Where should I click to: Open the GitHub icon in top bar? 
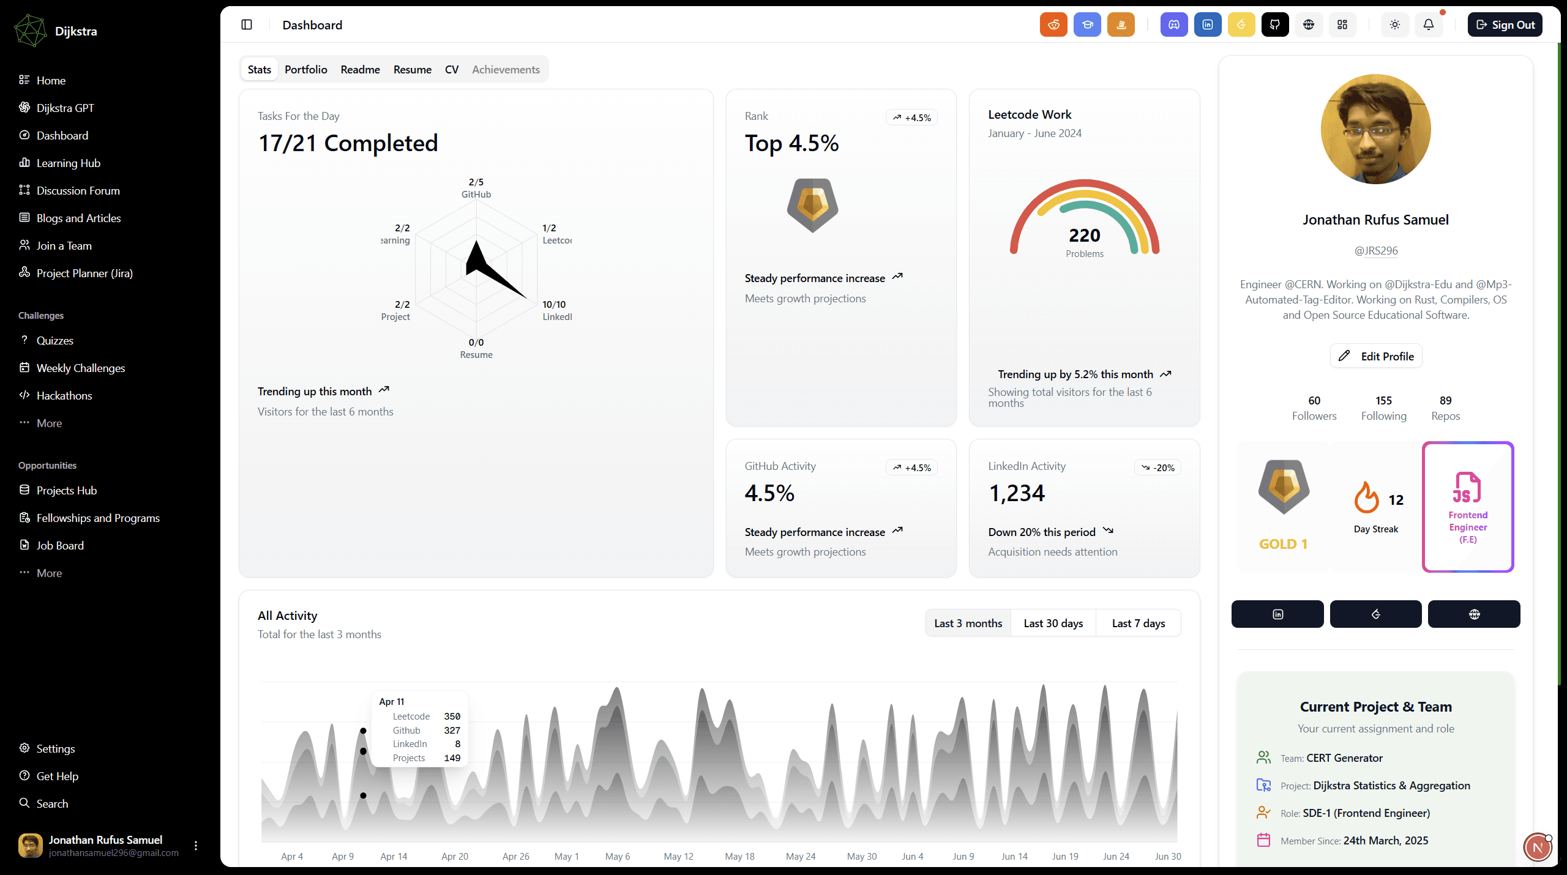tap(1275, 24)
